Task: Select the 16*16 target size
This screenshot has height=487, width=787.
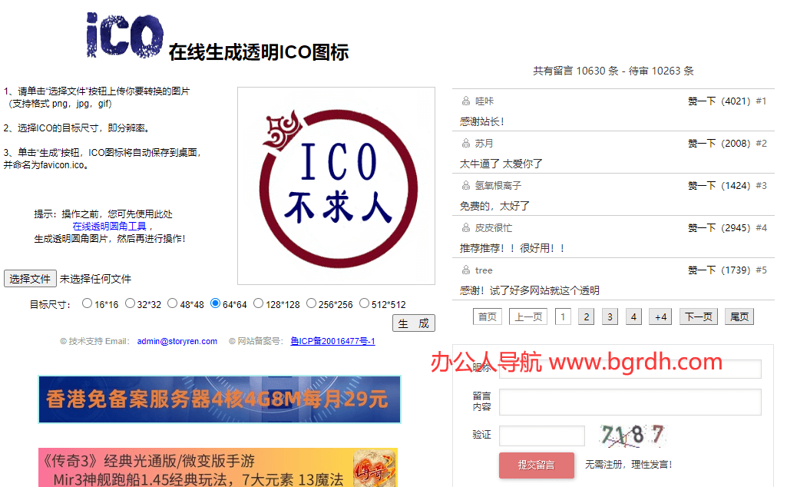Action: point(87,303)
